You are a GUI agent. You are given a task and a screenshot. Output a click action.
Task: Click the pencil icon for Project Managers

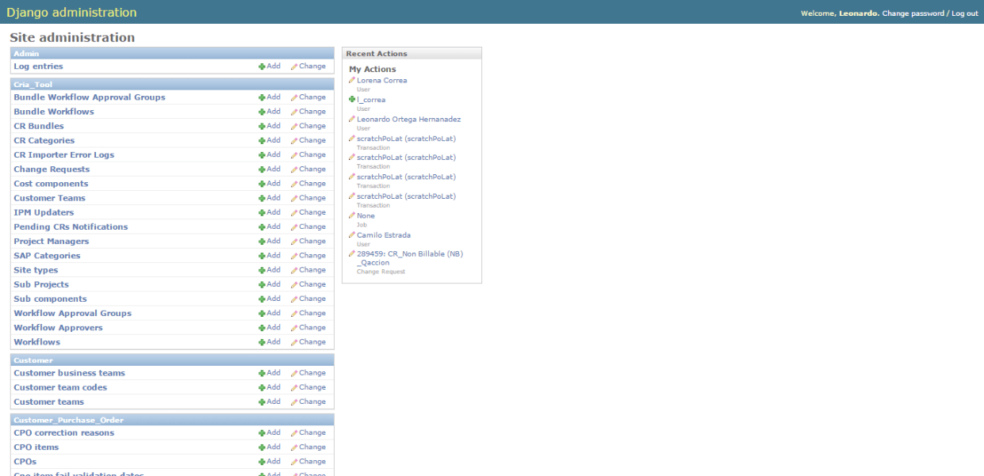294,242
